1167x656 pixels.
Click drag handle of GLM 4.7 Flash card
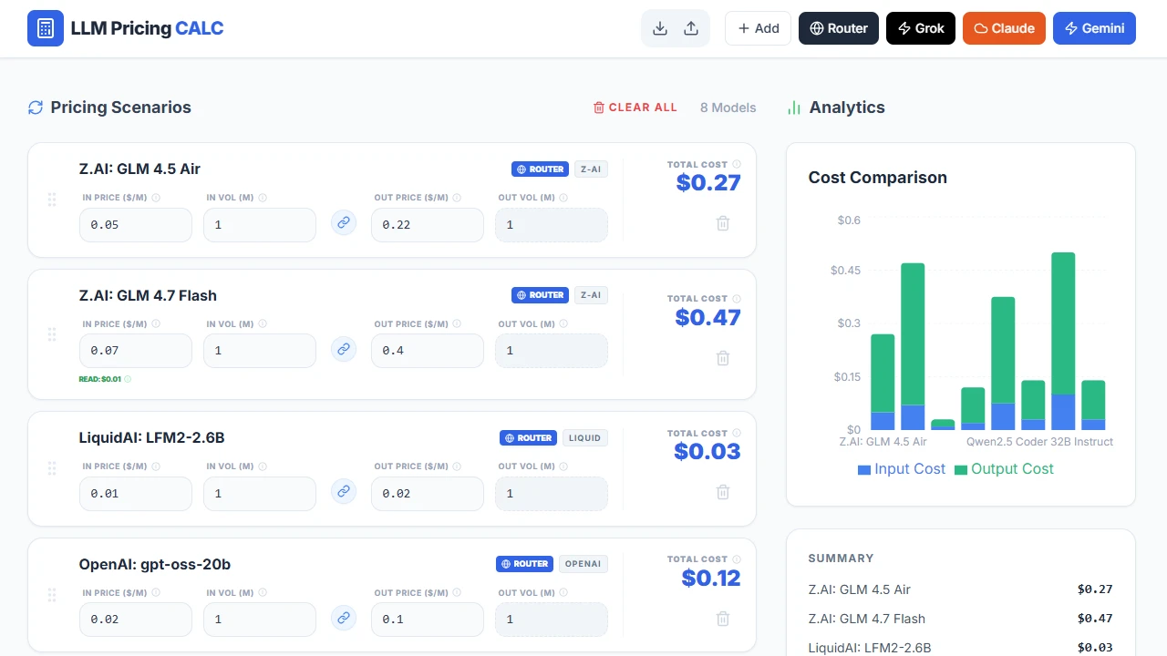(52, 334)
